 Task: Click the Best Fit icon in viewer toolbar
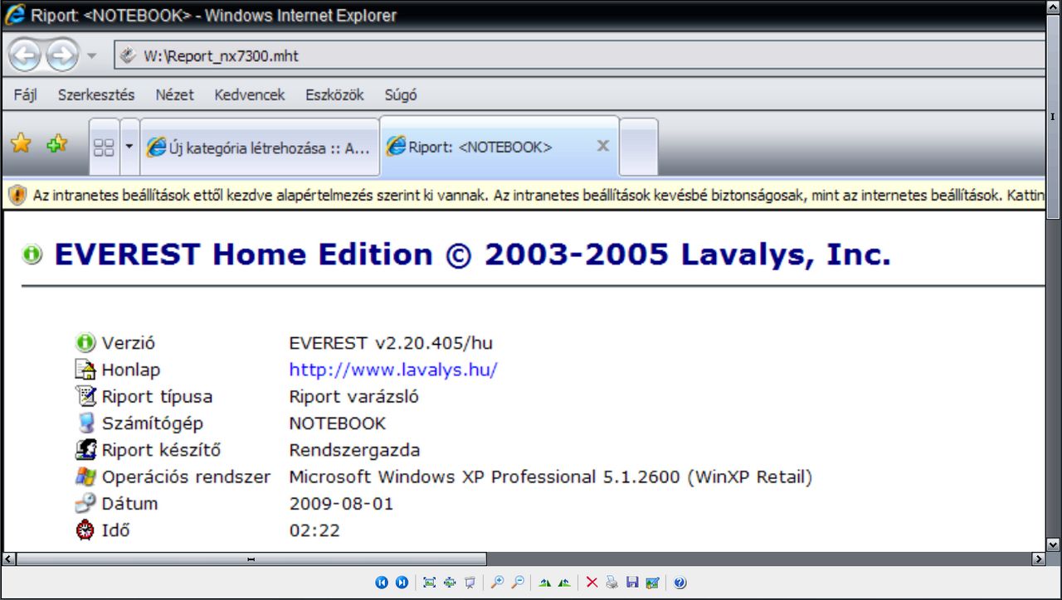coord(429,583)
